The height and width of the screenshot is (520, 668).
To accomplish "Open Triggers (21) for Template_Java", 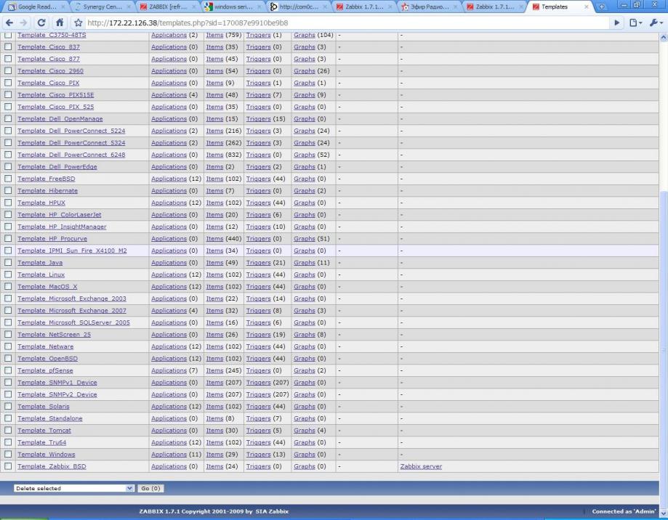I will pyautogui.click(x=258, y=263).
